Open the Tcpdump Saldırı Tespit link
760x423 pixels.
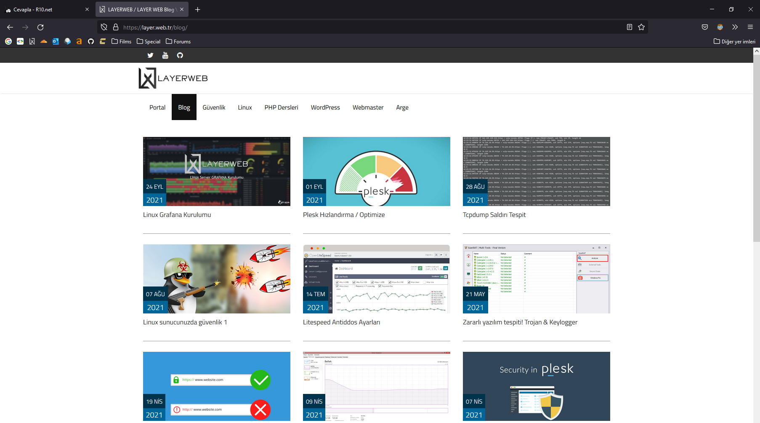[x=494, y=215]
